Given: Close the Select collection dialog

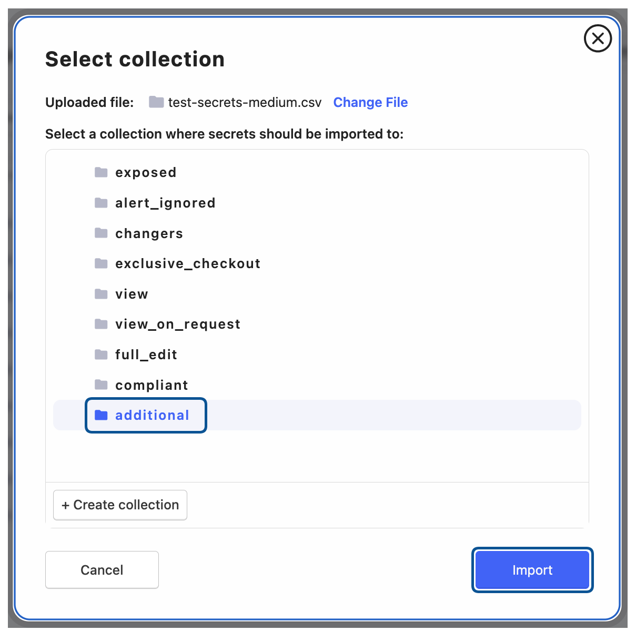Looking at the screenshot, I should [598, 38].
